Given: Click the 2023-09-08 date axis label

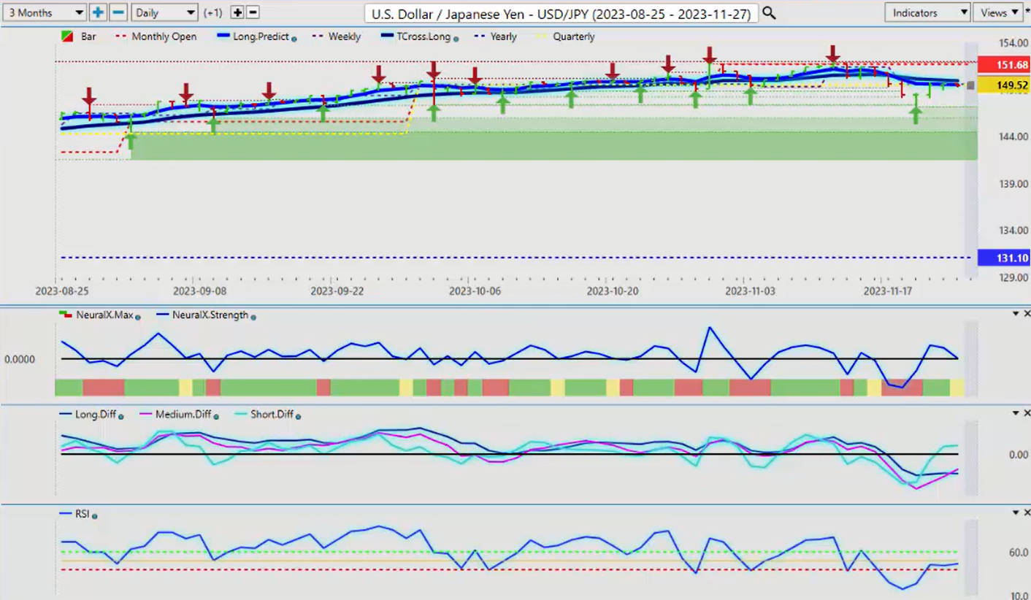Looking at the screenshot, I should (x=200, y=291).
